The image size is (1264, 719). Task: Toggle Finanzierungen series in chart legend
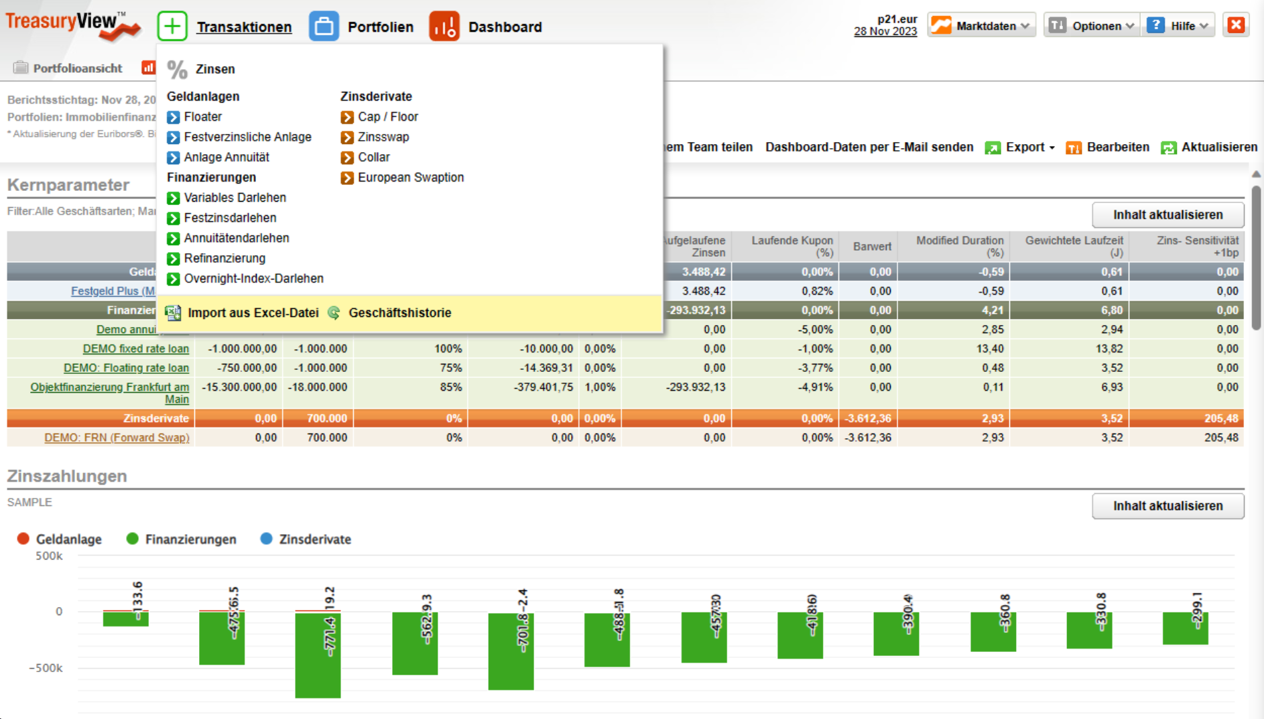tap(181, 539)
